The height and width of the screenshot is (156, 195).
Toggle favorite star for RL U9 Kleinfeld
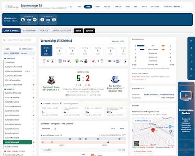(x=34, y=147)
